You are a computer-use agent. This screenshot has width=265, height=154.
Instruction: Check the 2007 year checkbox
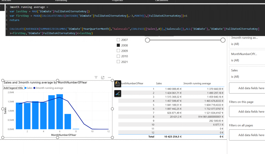tap(119, 40)
